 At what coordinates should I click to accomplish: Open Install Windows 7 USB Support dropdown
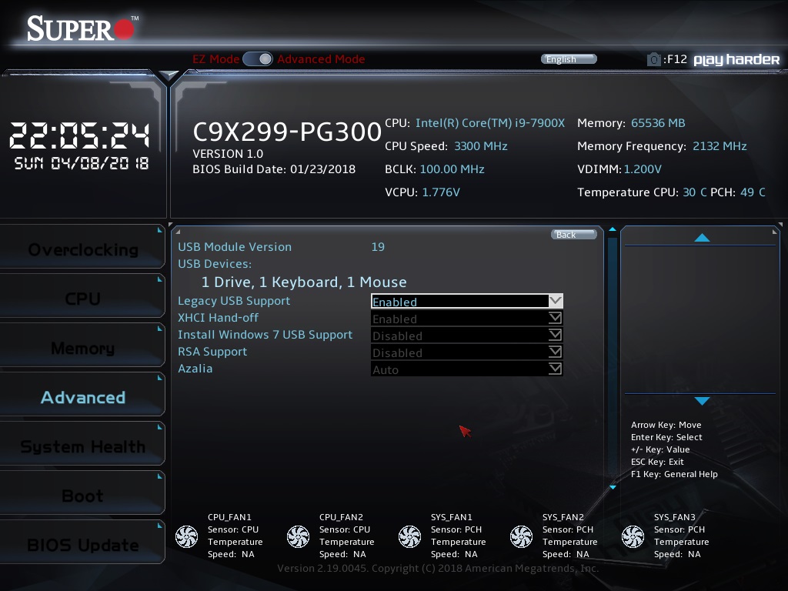(467, 336)
